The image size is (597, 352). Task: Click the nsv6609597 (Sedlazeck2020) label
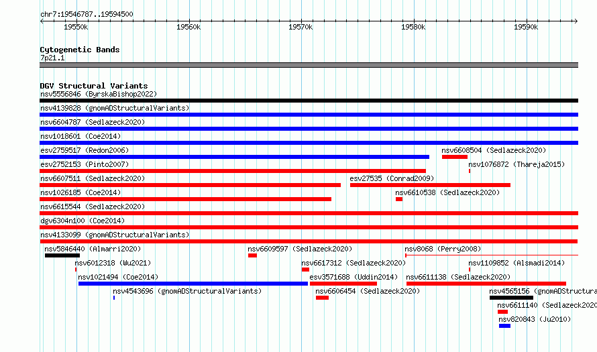[x=300, y=249]
